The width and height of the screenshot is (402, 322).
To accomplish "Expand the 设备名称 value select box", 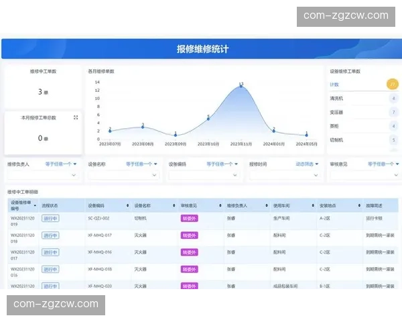I will [123, 175].
